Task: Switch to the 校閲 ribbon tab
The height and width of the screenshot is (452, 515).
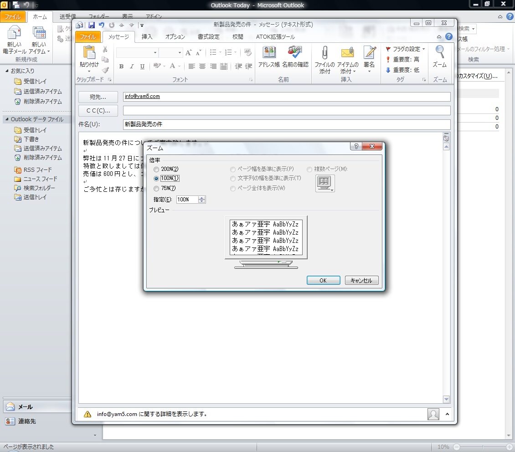Action: tap(238, 37)
